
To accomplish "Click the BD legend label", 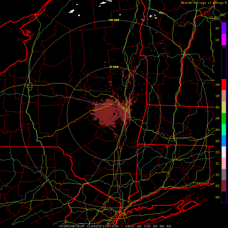I will [217, 107].
